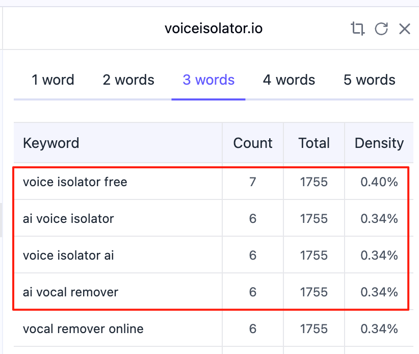Image resolution: width=419 pixels, height=354 pixels.
Task: Click the 0.40% density value
Action: tap(379, 182)
